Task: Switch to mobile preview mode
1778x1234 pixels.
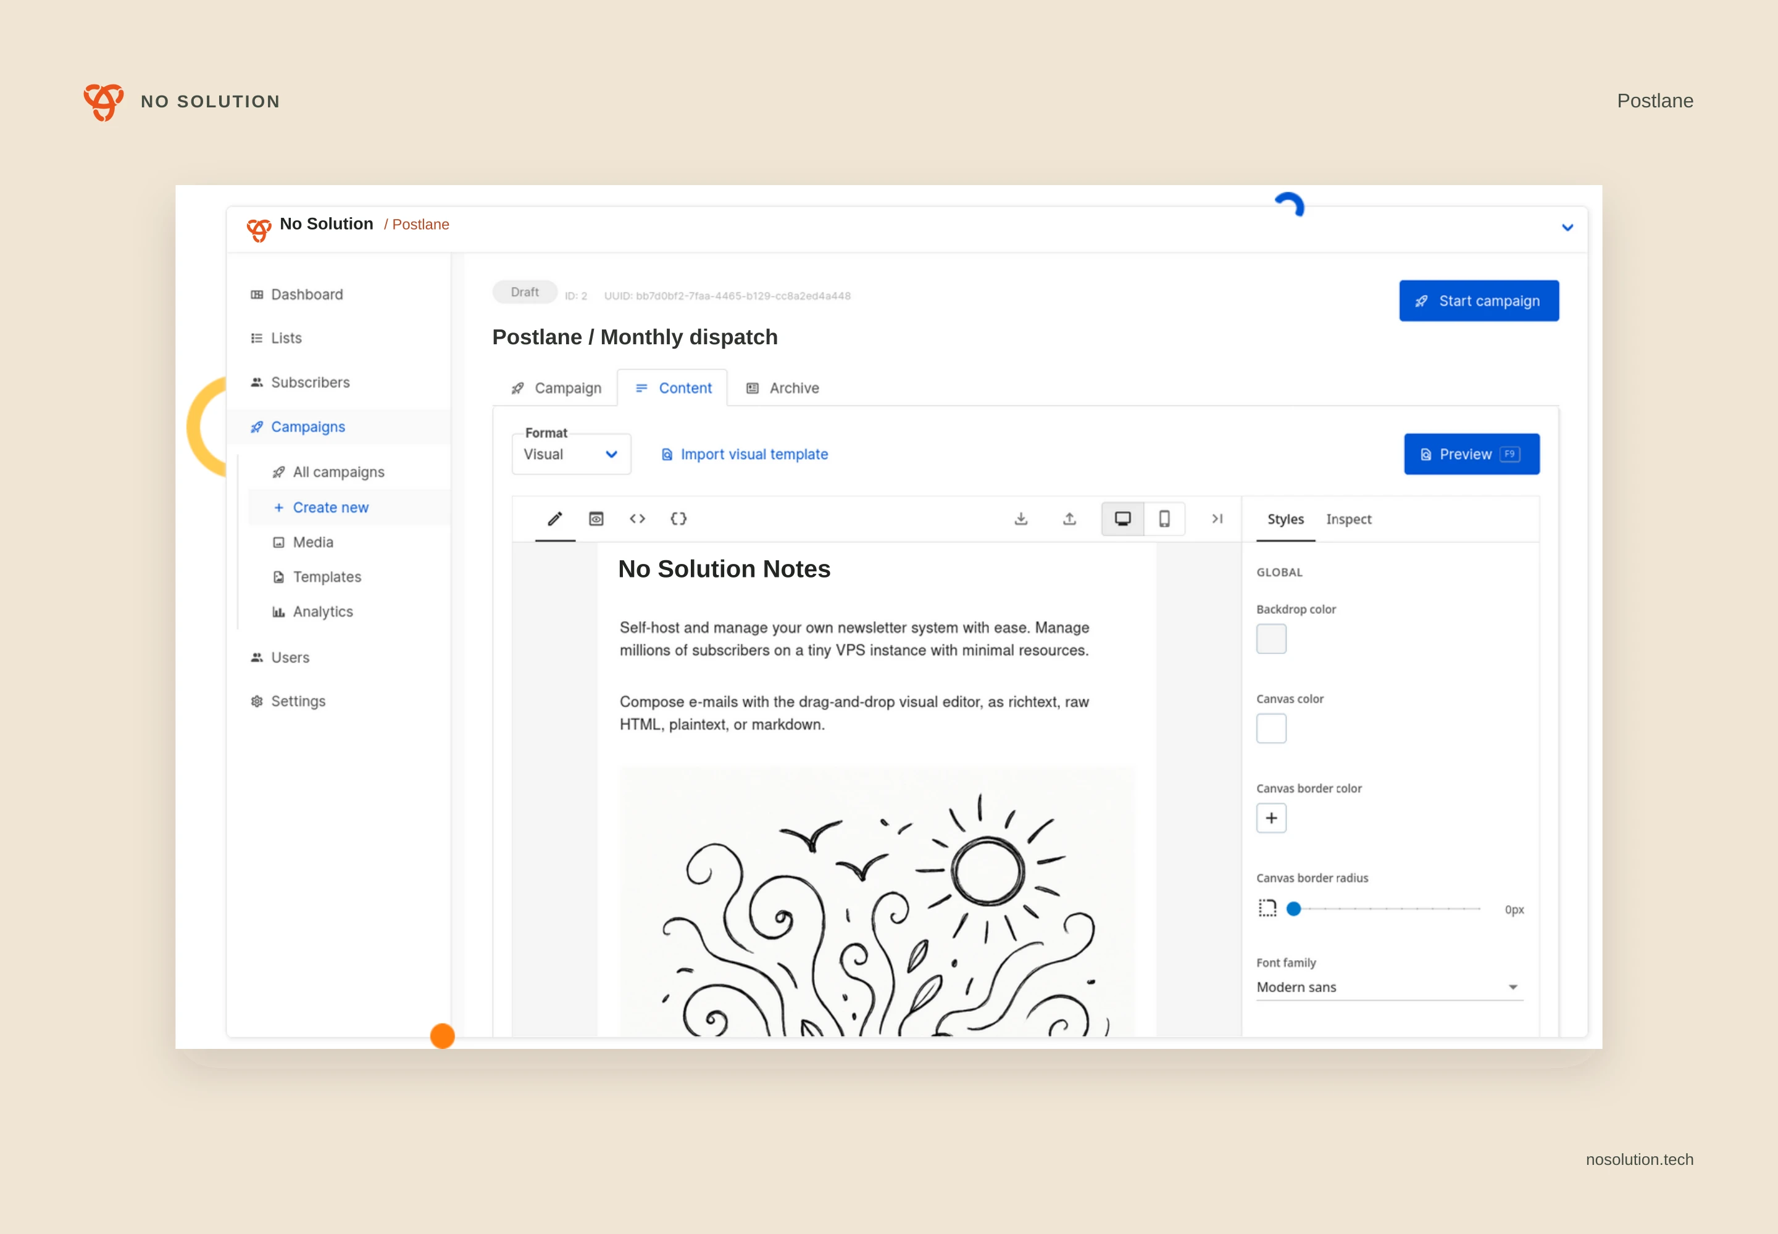Action: (x=1164, y=519)
